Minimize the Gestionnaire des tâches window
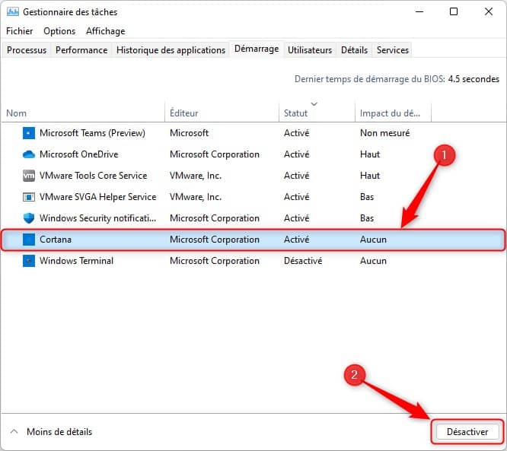Image resolution: width=507 pixels, height=451 pixels. click(x=419, y=11)
